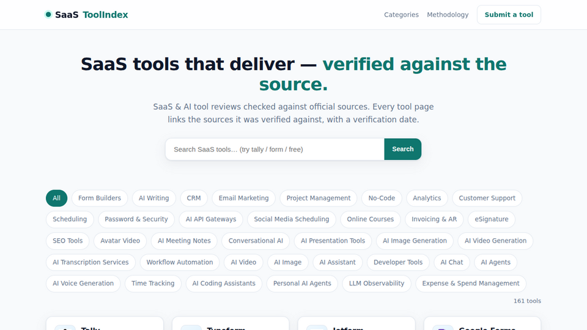The width and height of the screenshot is (587, 330).
Task: Filter by AI Writing
Action: (x=154, y=198)
